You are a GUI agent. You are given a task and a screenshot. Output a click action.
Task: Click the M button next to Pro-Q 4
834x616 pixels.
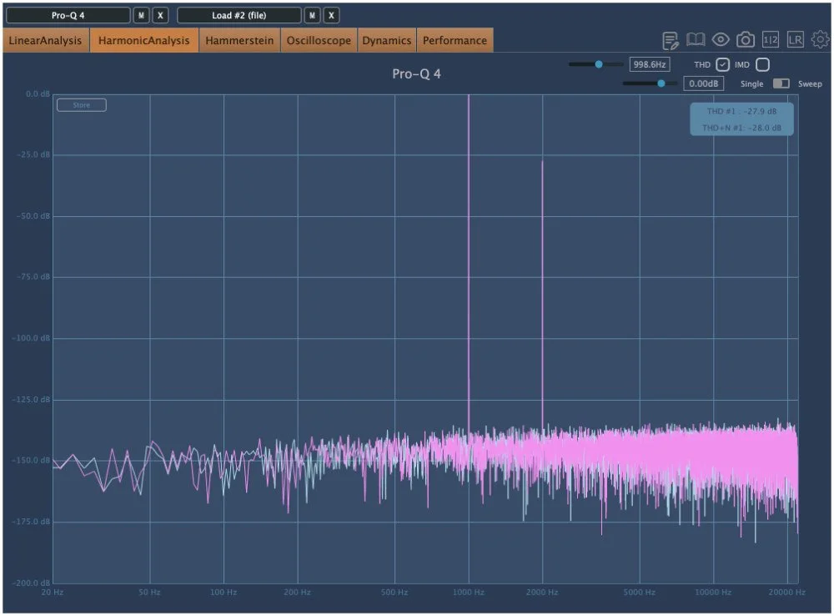point(141,15)
